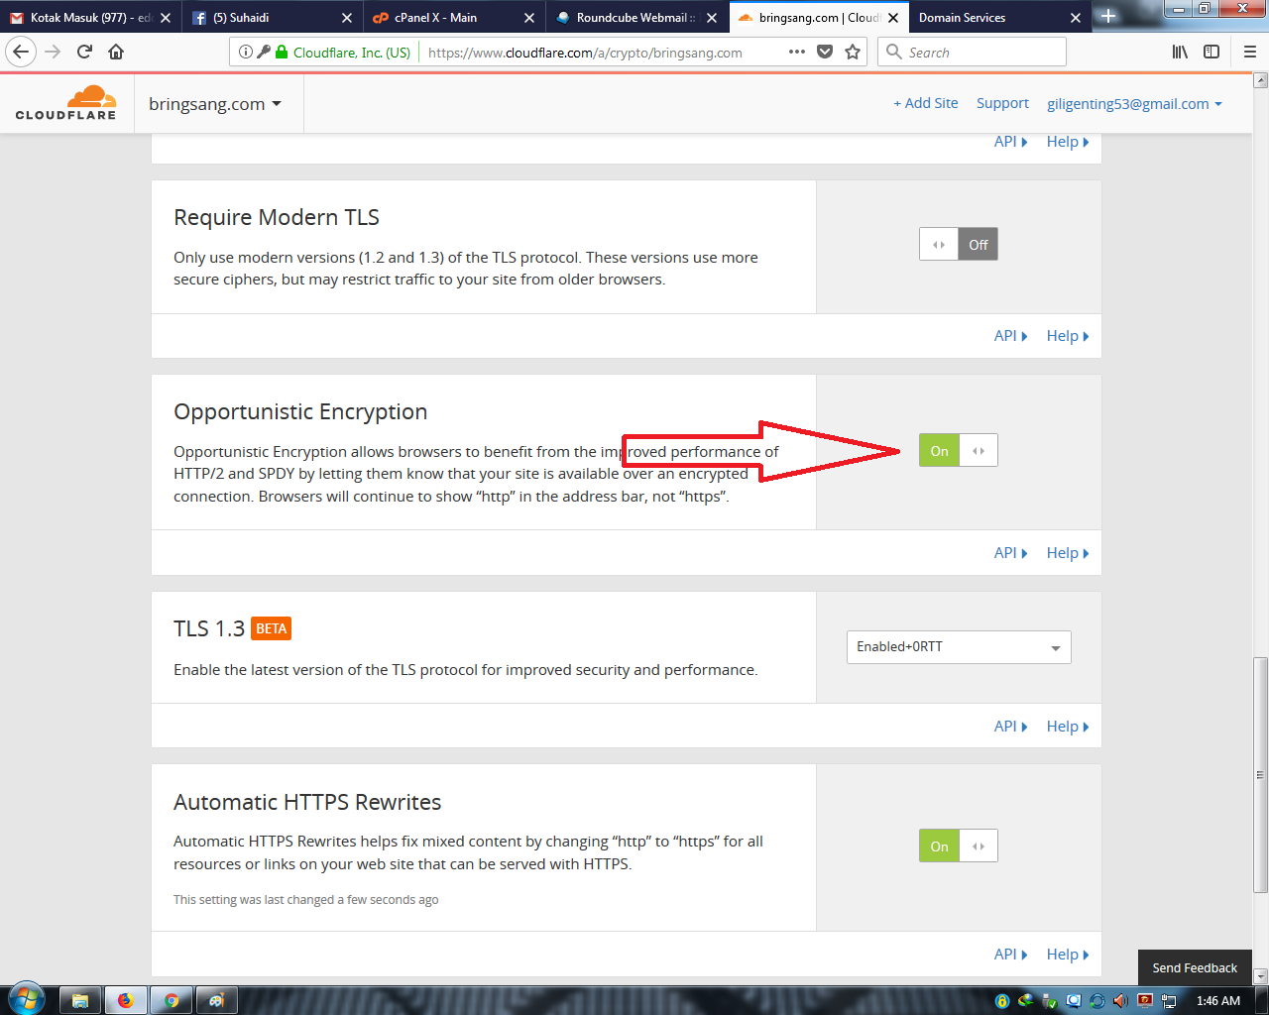Open giligenting53@gmail.com account dropdown

[x=1134, y=103]
